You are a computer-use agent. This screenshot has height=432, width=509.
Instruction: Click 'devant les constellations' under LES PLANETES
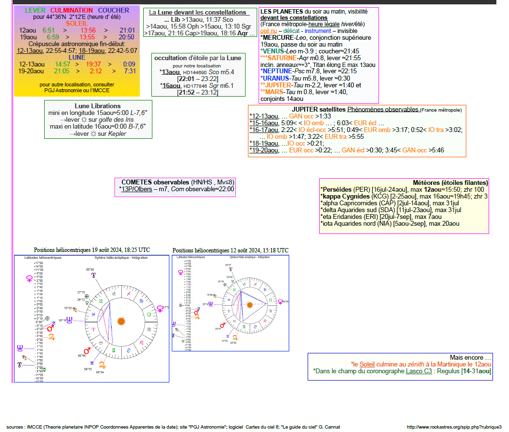294,18
